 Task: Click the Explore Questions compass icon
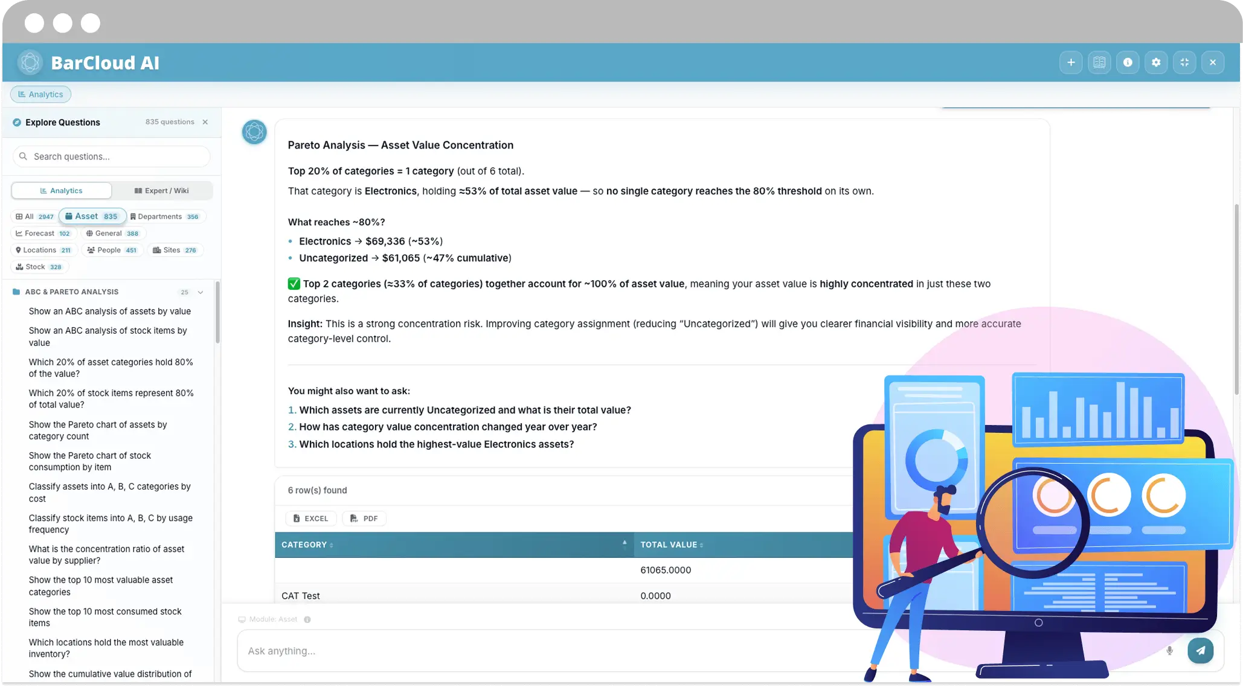[17, 123]
